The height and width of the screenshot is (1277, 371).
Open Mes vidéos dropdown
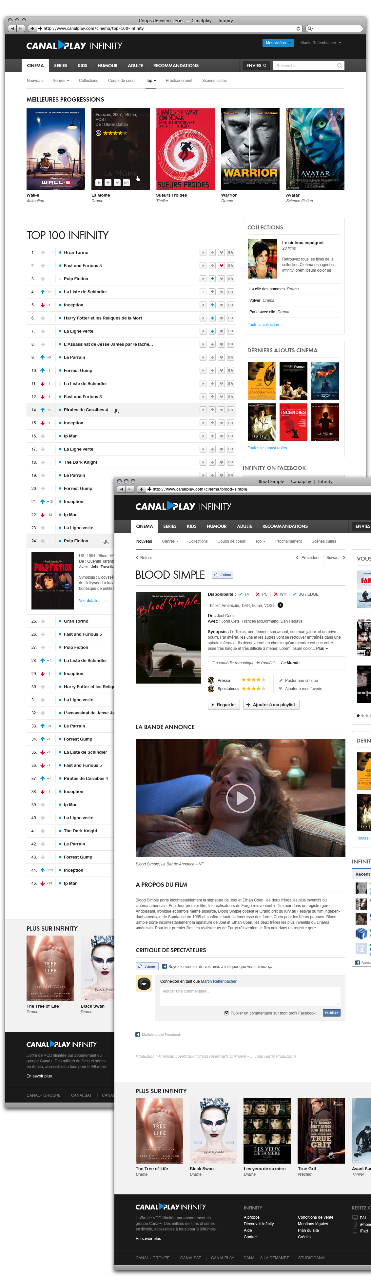[x=278, y=43]
